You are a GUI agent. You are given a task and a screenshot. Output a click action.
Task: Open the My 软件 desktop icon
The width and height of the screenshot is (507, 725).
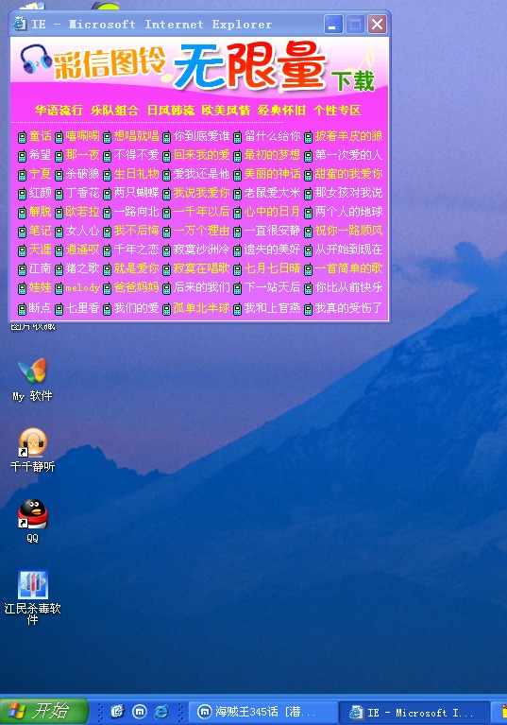[32, 379]
